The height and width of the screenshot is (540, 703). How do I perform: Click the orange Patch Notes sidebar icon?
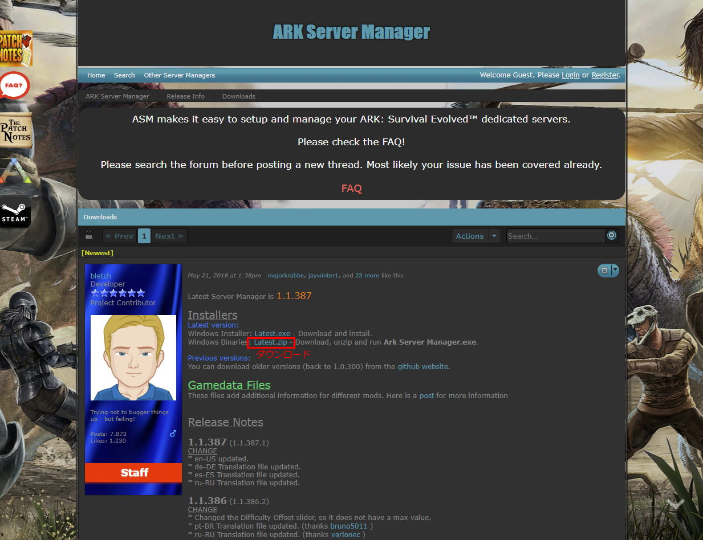pos(15,49)
